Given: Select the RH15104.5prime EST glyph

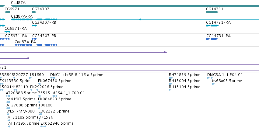Looking at the screenshot, I should (170, 90).
